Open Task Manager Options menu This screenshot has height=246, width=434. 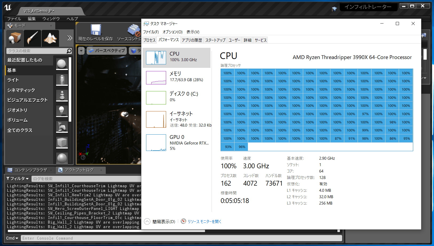click(x=173, y=32)
